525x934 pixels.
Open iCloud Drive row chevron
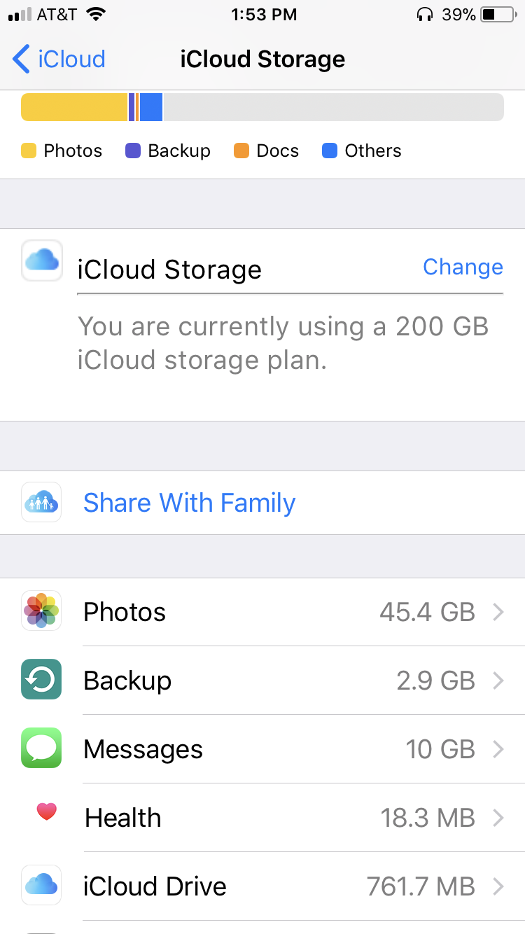coord(498,886)
